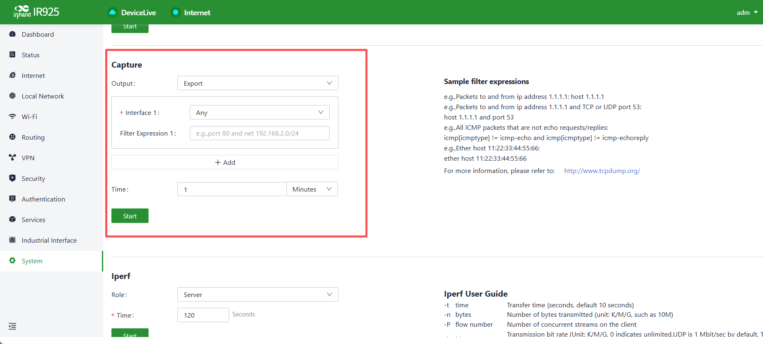Click DeviceLive label in header
763x344 pixels.
[139, 13]
